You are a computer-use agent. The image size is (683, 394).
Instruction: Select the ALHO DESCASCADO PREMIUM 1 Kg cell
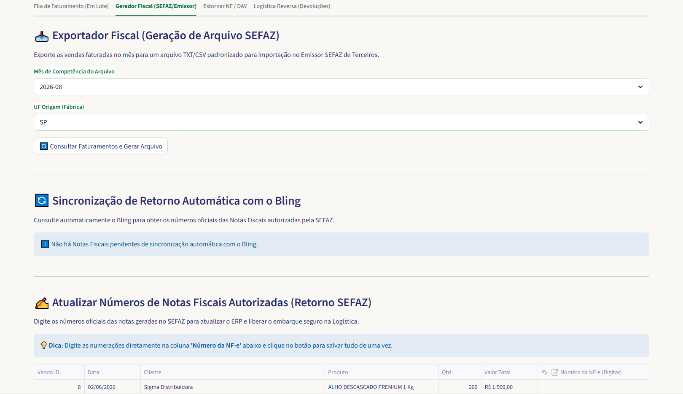pos(382,387)
